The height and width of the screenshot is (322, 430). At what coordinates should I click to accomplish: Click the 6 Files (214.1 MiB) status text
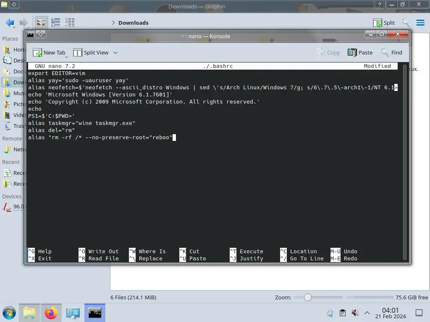pyautogui.click(x=133, y=298)
